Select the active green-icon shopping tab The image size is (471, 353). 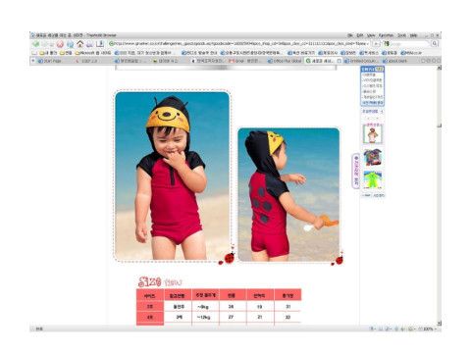[323, 61]
